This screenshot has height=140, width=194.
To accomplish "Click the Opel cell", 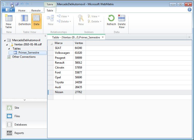I will tap(63, 77).
